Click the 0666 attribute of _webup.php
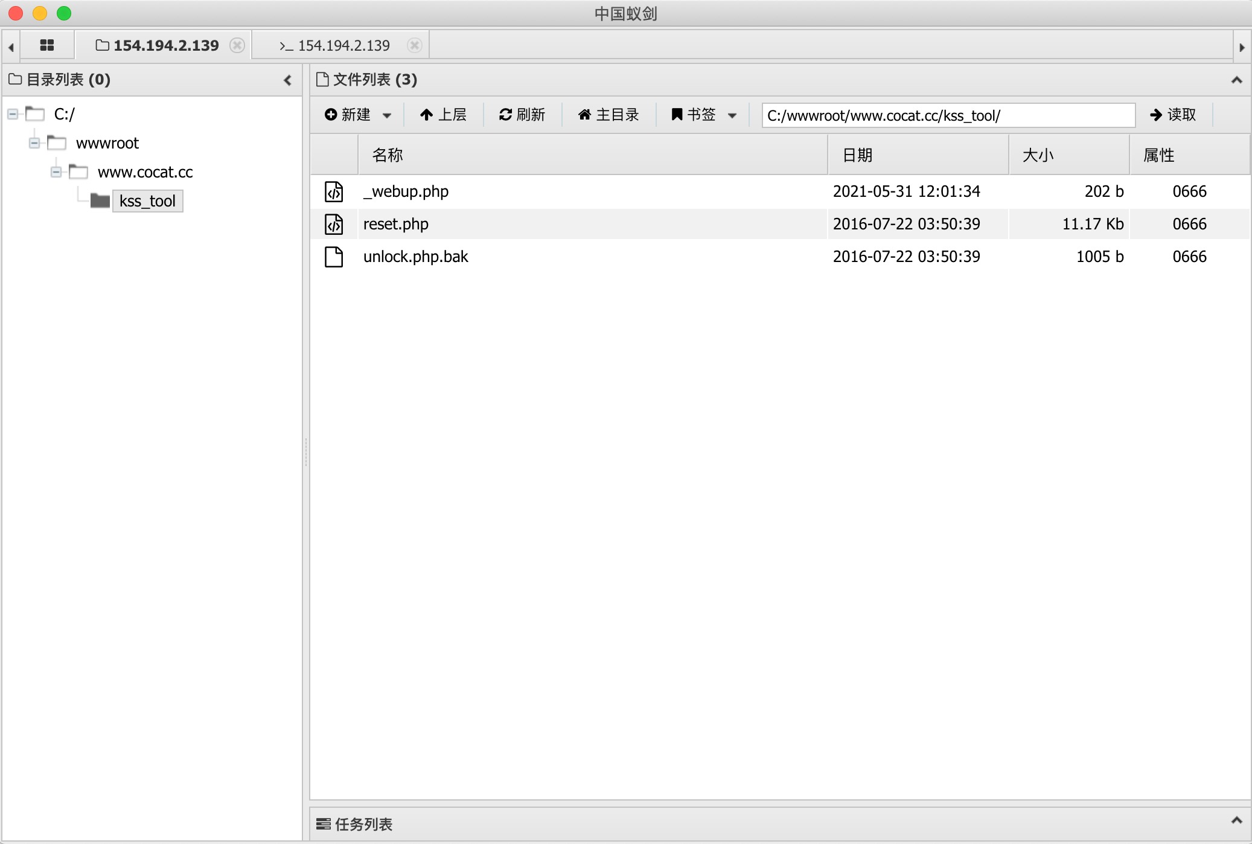This screenshot has height=844, width=1252. [1190, 191]
